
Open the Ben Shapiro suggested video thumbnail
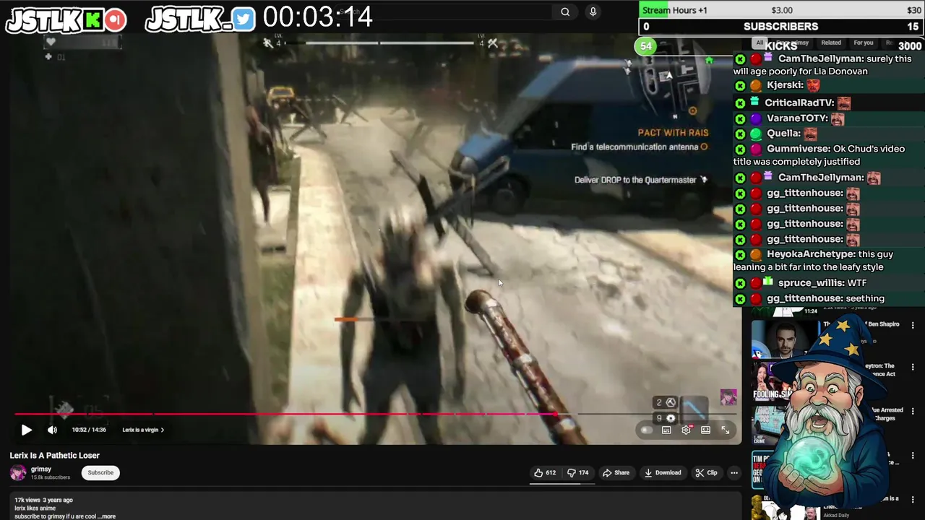[x=785, y=338]
